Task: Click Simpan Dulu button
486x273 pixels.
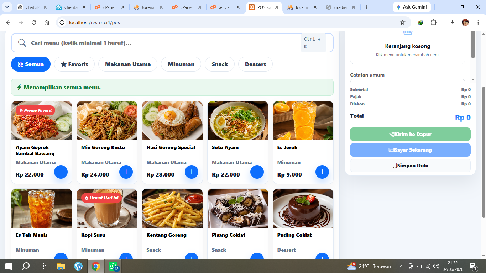Action: [x=410, y=166]
